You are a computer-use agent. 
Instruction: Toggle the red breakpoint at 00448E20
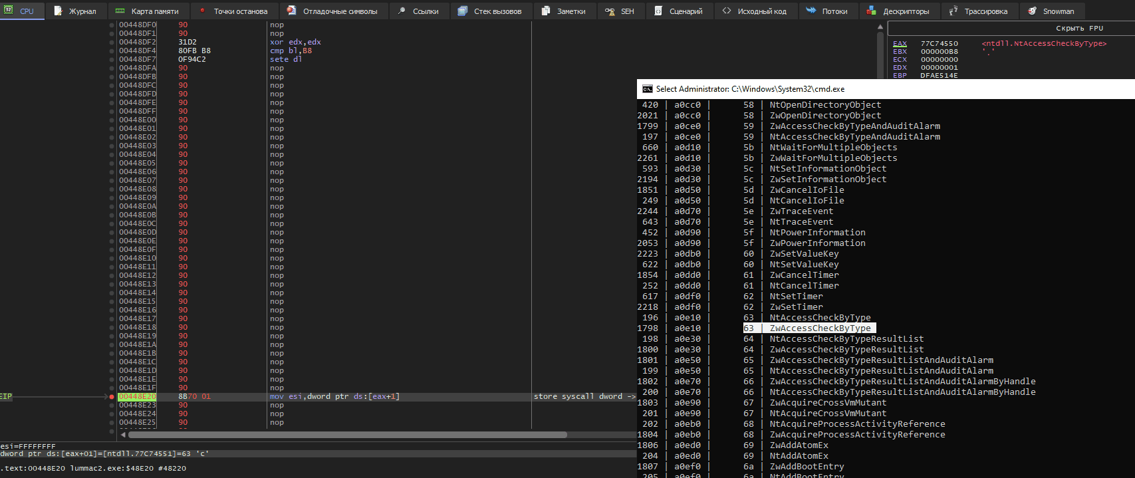112,396
